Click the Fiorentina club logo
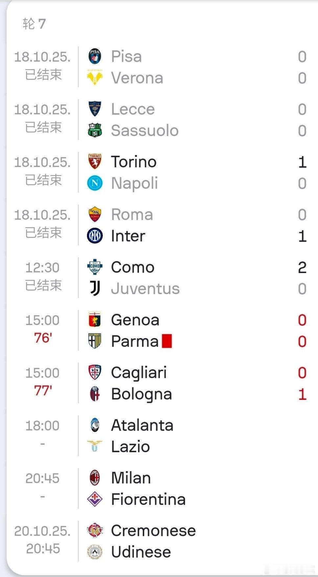The height and width of the screenshot is (577, 318). coord(95,499)
